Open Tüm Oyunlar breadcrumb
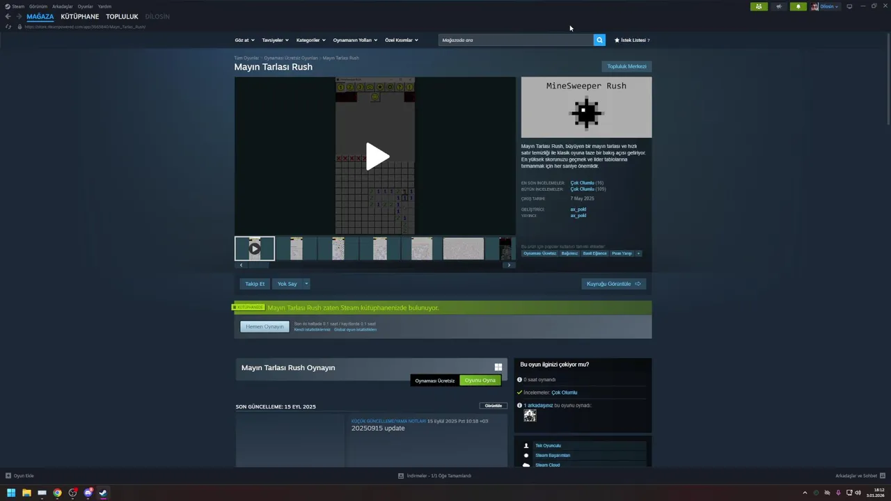The image size is (891, 501). pos(246,58)
